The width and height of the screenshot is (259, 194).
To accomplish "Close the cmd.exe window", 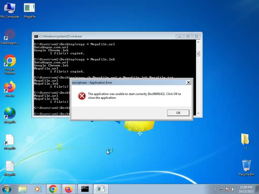I will tap(196, 36).
